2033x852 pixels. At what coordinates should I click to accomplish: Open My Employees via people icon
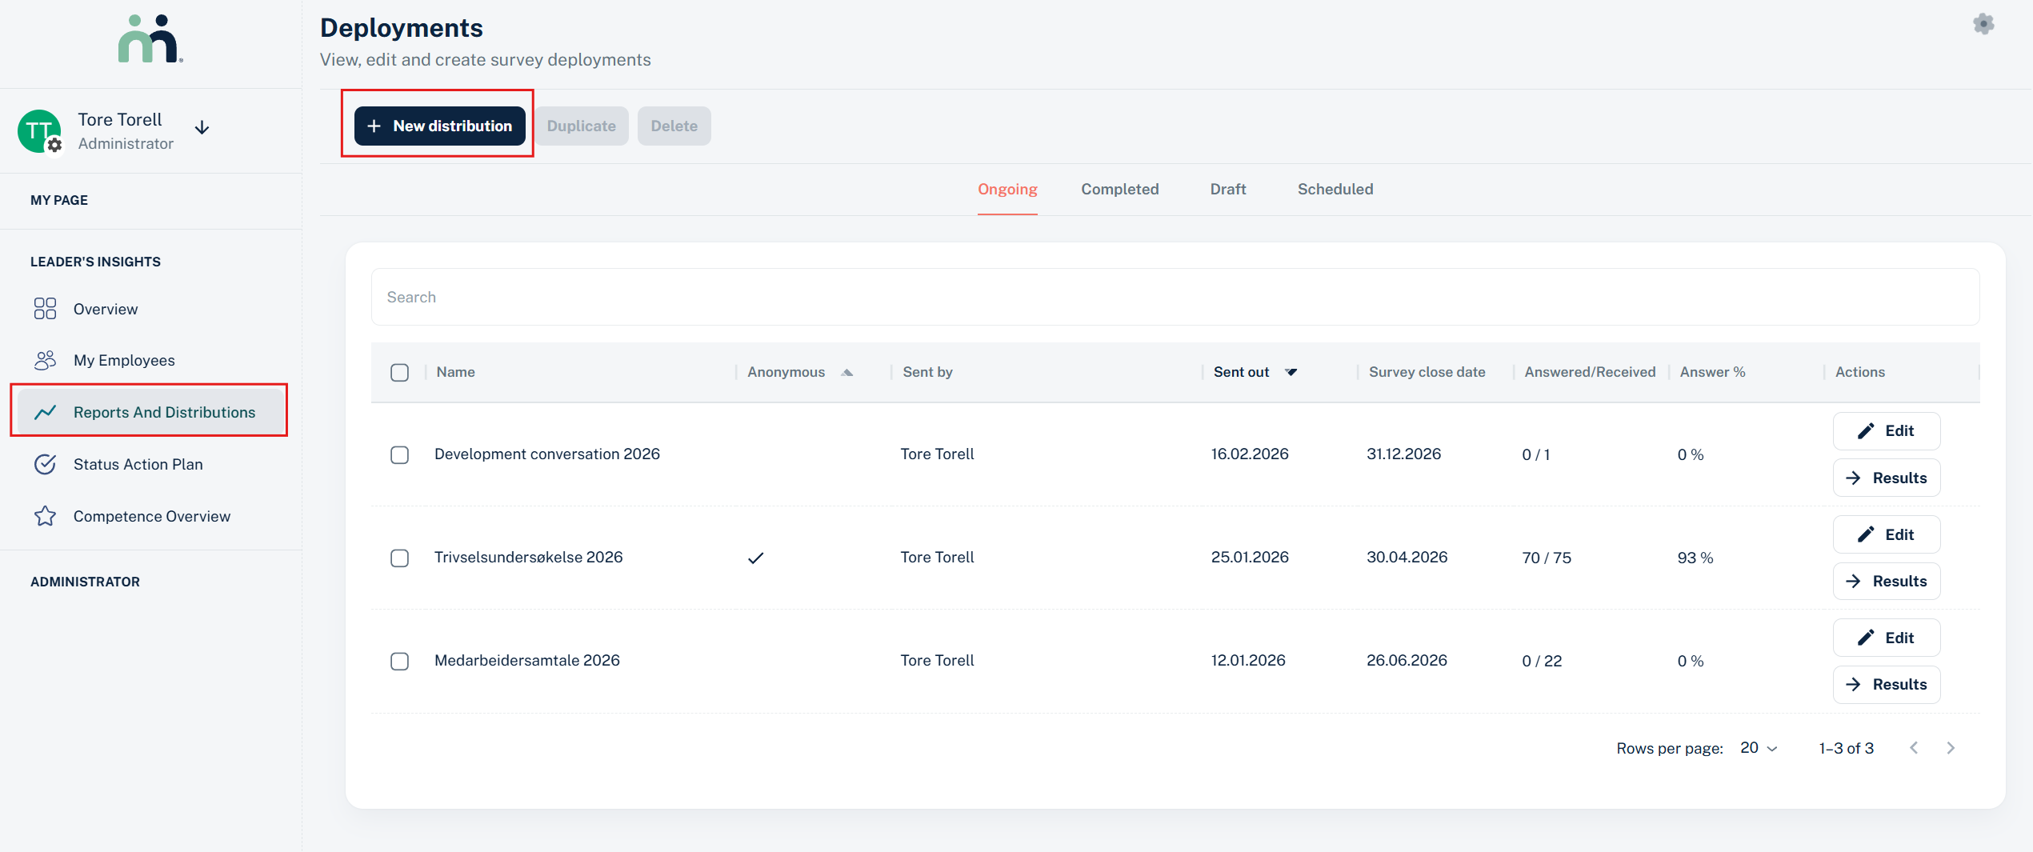45,360
